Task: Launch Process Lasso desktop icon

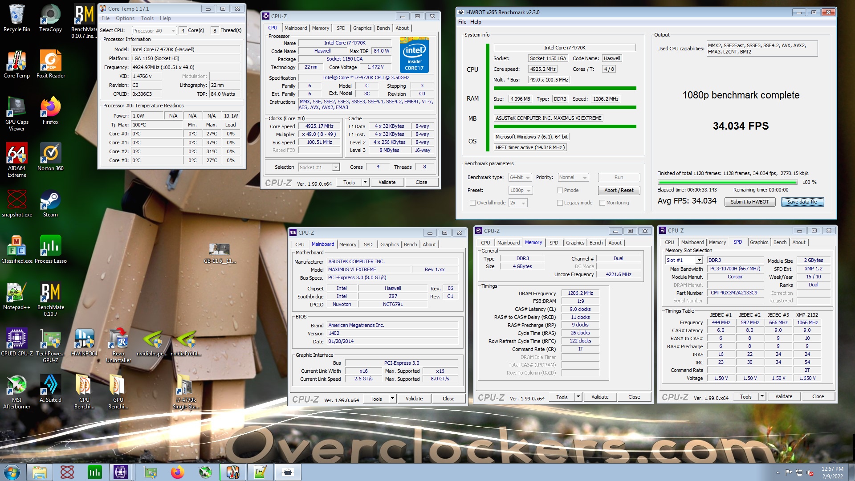Action: [x=50, y=250]
